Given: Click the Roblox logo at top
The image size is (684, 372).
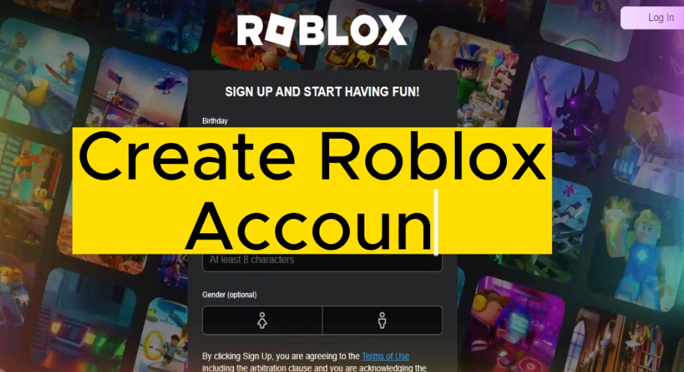Looking at the screenshot, I should point(322,30).
